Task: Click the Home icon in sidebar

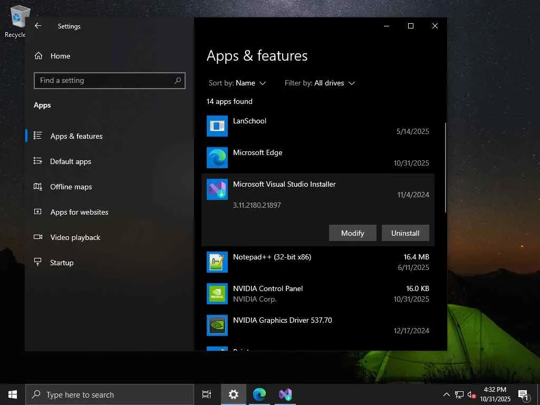Action: (38, 56)
